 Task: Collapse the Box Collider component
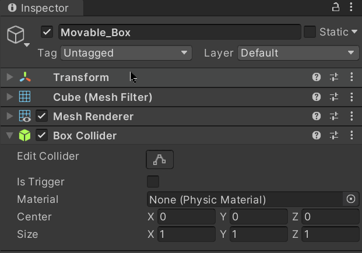click(9, 136)
